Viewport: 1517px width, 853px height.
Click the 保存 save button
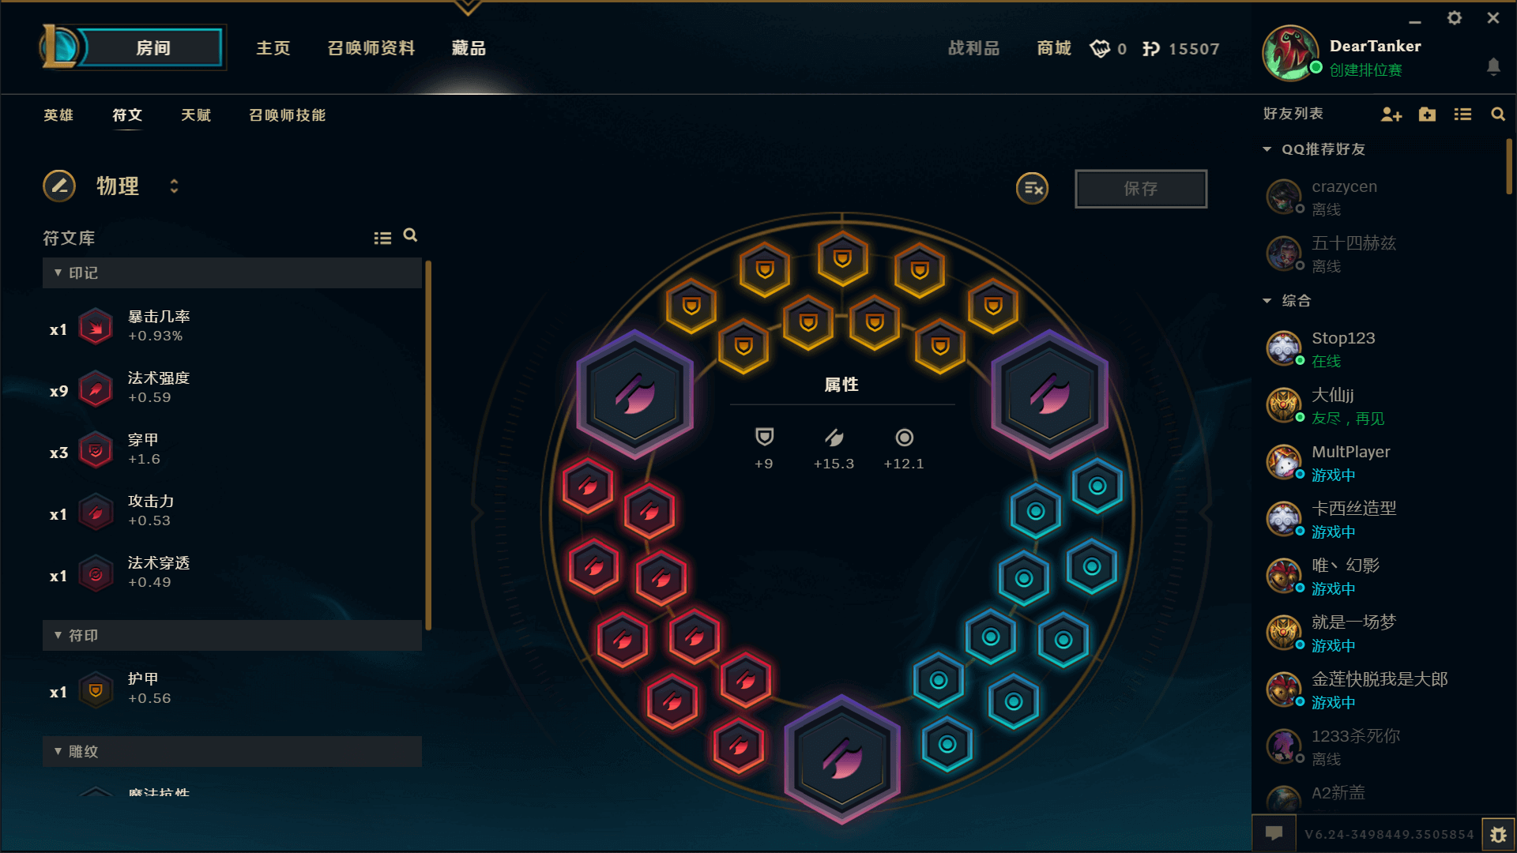(x=1141, y=189)
